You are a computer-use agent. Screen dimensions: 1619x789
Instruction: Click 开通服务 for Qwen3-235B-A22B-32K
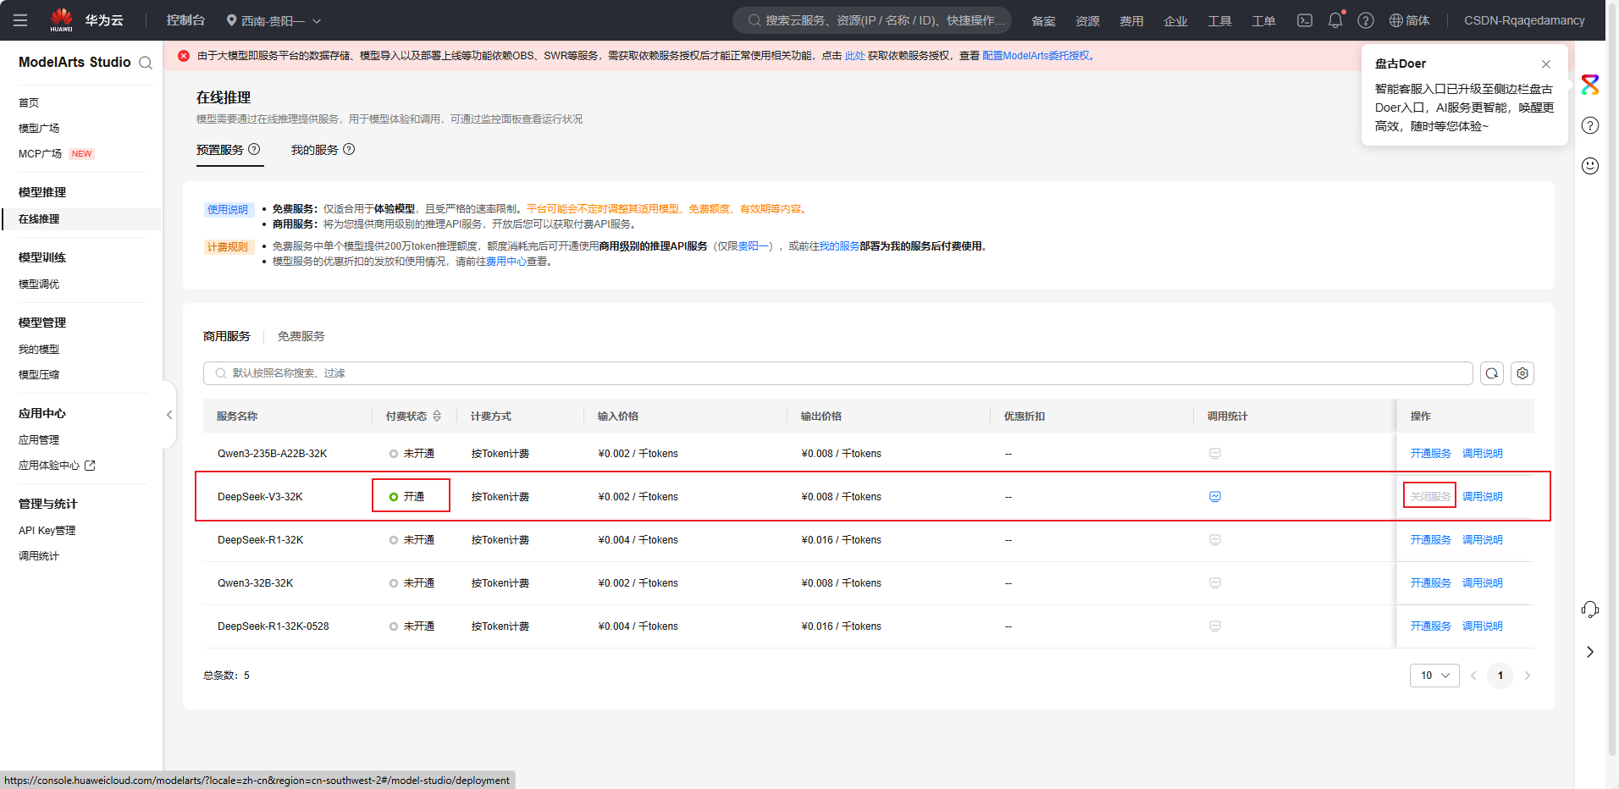pyautogui.click(x=1431, y=454)
